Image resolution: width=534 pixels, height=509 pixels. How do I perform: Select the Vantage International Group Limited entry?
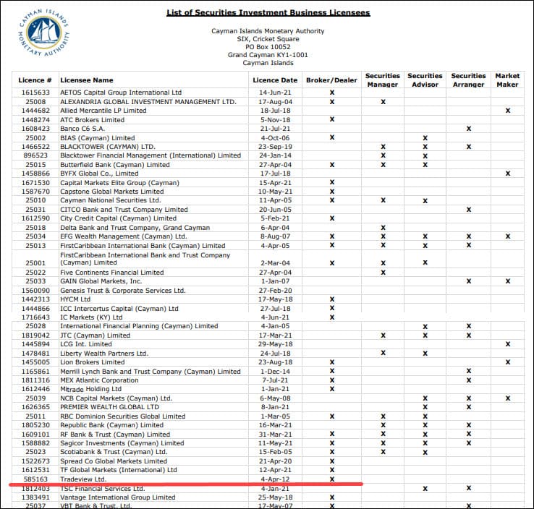(117, 497)
